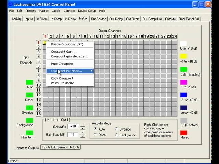Viewport: 219px width, 164px height.
Task: Click the white Over +10 dB swatch
Action: [x=183, y=43]
